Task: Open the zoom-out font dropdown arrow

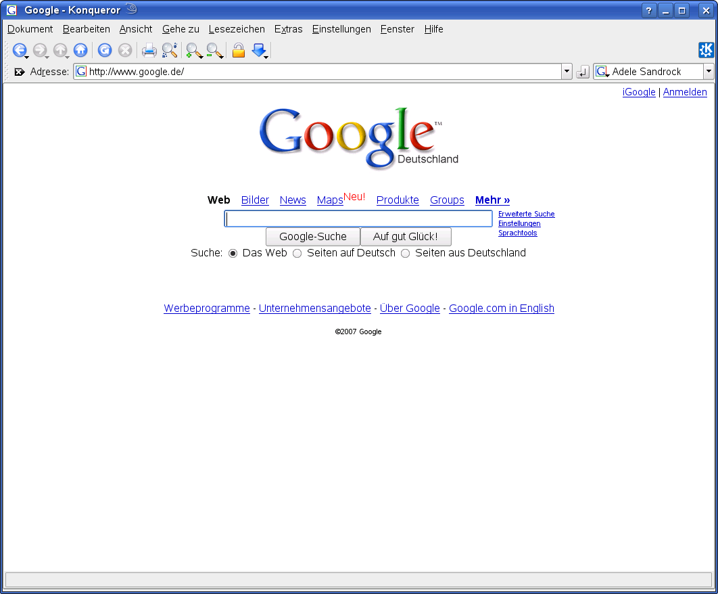Action: point(221,57)
